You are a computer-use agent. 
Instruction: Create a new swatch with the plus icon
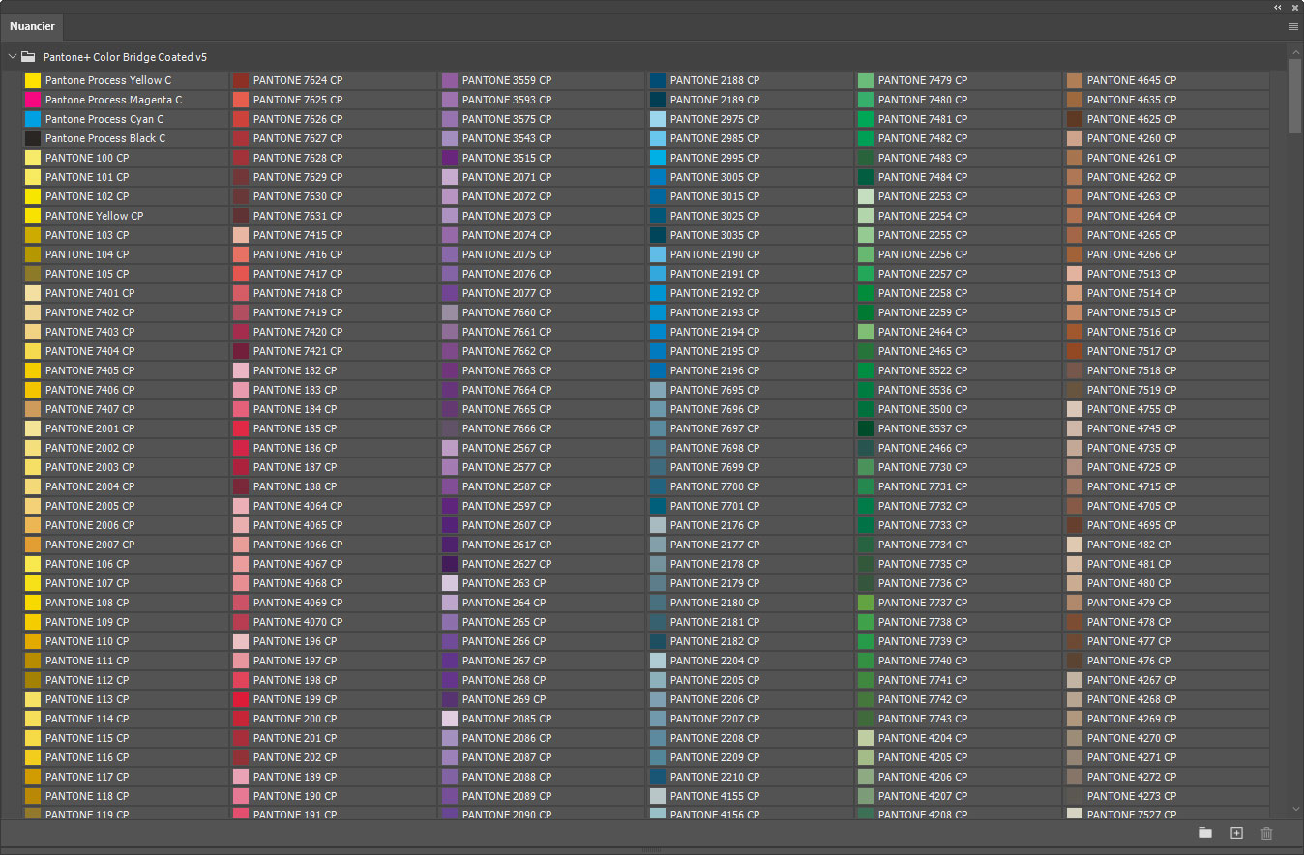[1236, 833]
